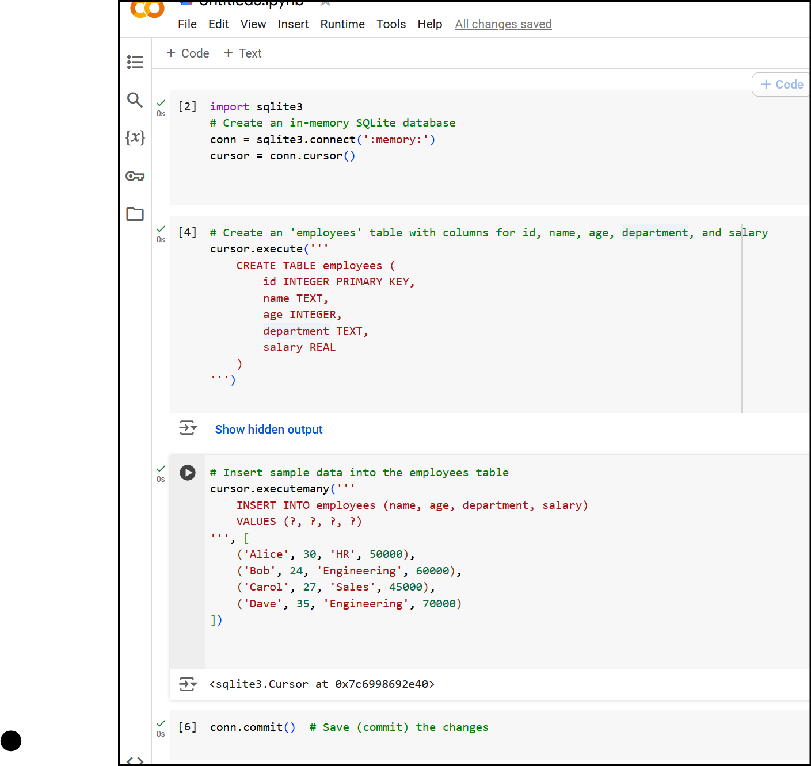Click the cursor = conn.cursor() line
The width and height of the screenshot is (811, 766).
[x=283, y=156]
